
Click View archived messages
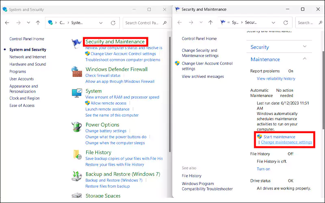pyautogui.click(x=203, y=76)
